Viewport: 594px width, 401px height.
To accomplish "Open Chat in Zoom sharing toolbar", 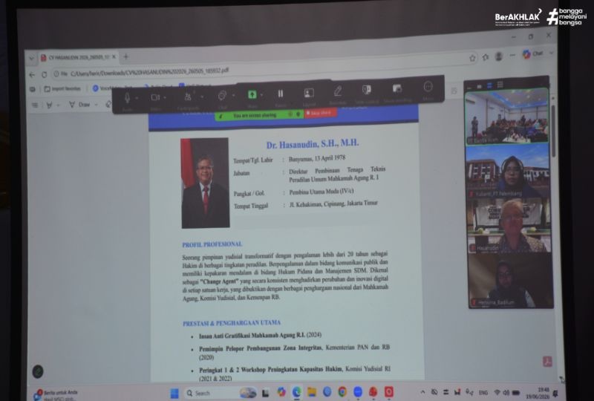I will click(x=222, y=96).
